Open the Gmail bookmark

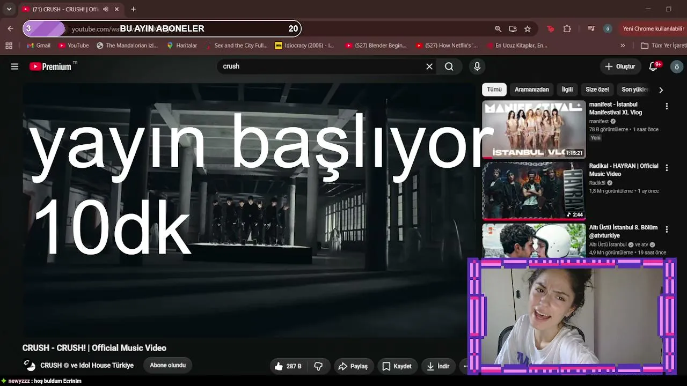[39, 46]
